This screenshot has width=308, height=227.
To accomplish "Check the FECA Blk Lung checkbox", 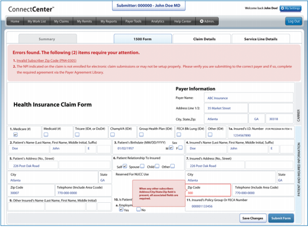I will tap(179, 134).
